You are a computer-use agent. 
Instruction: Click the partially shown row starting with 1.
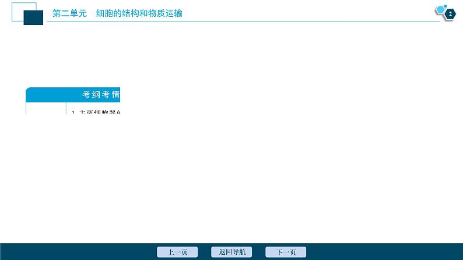click(x=94, y=111)
